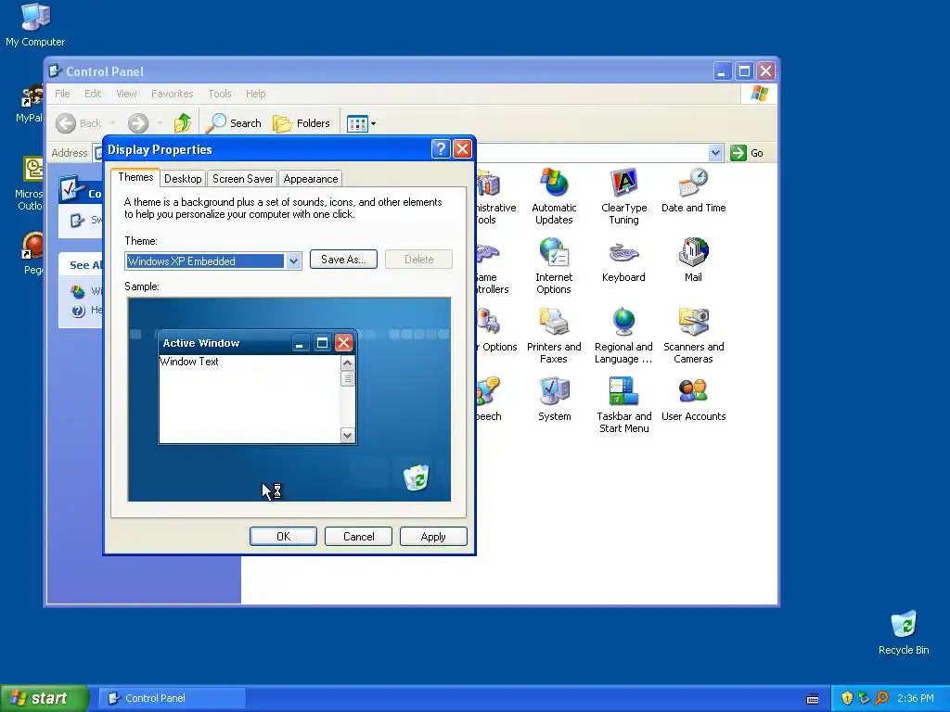950x712 pixels.
Task: Switch to the Desktop tab
Action: pos(183,179)
